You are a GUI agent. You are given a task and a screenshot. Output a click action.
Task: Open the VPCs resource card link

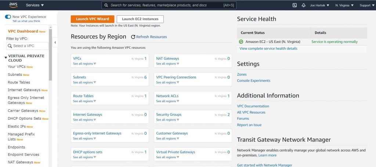(77, 58)
